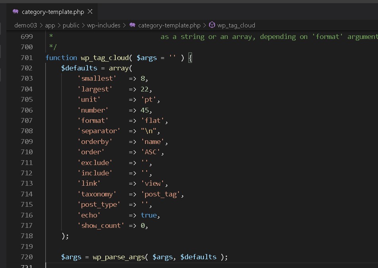Click the 'post_tag' string value
Screen dimensions: 378x268
160,194
